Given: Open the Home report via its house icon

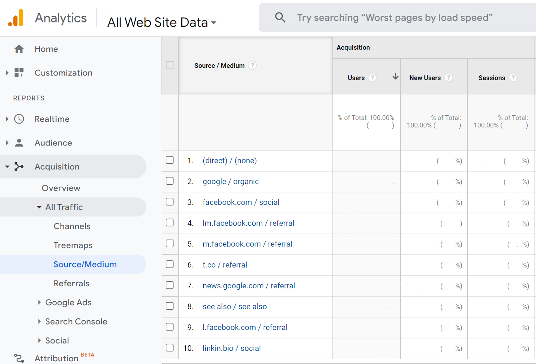Looking at the screenshot, I should pos(19,49).
